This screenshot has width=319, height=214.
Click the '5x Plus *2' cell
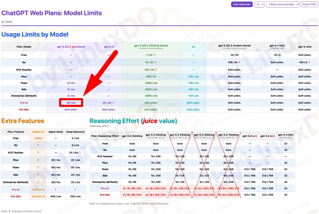click(x=38, y=190)
